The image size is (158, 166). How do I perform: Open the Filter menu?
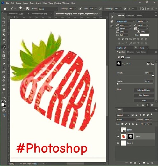pos(45,3)
